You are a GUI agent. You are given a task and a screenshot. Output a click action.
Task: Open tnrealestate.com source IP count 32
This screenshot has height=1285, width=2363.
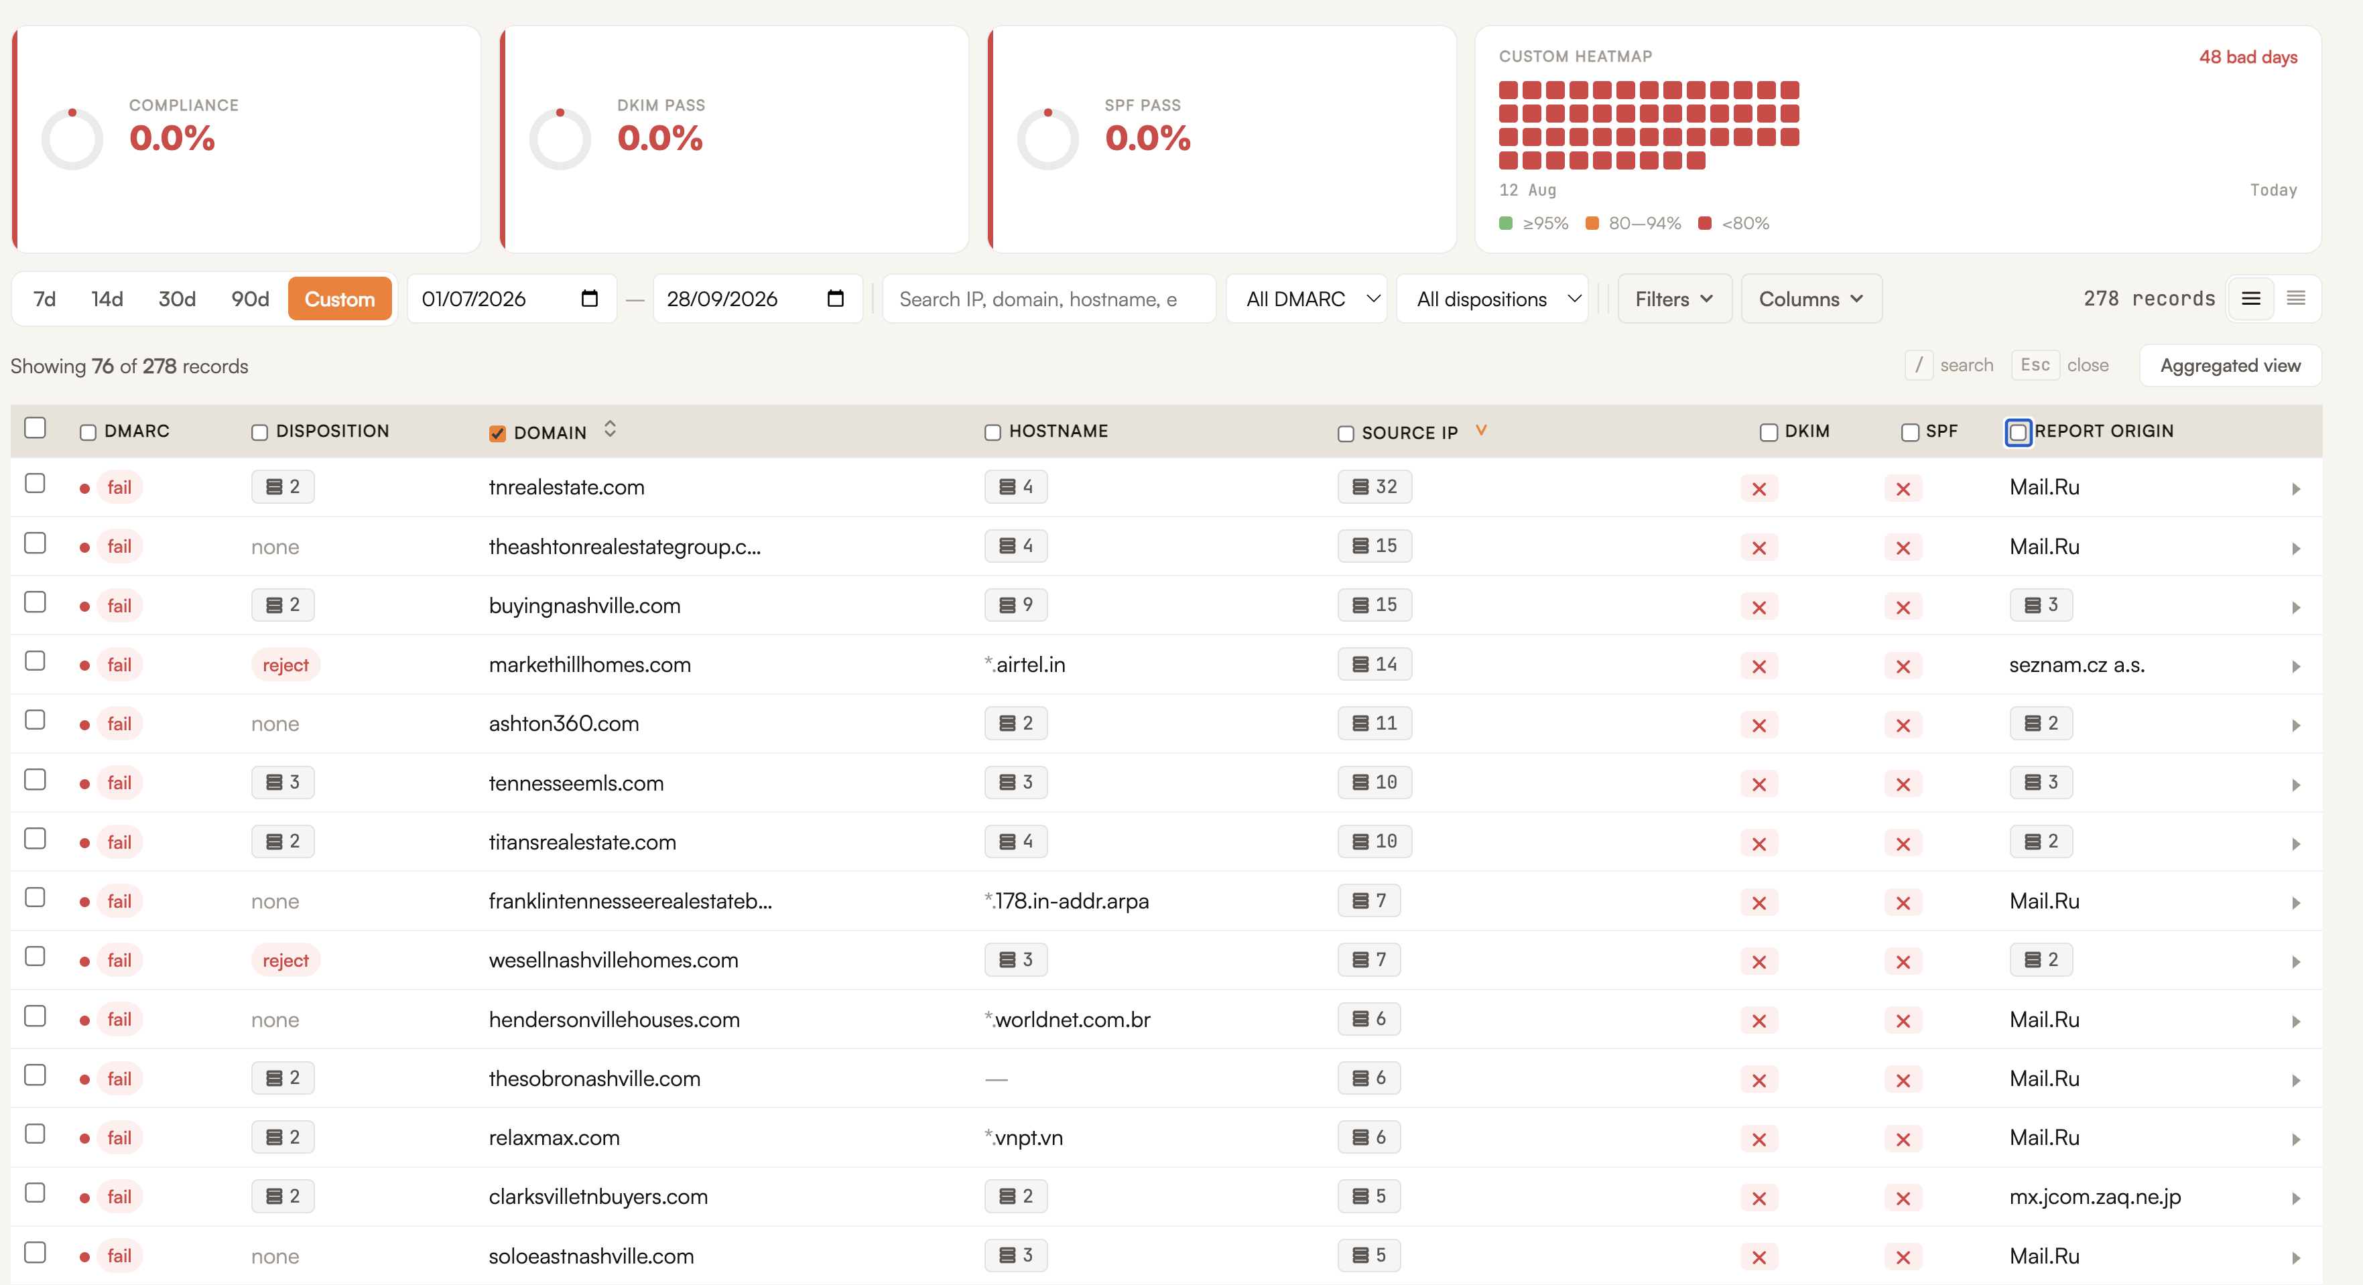[1374, 487]
